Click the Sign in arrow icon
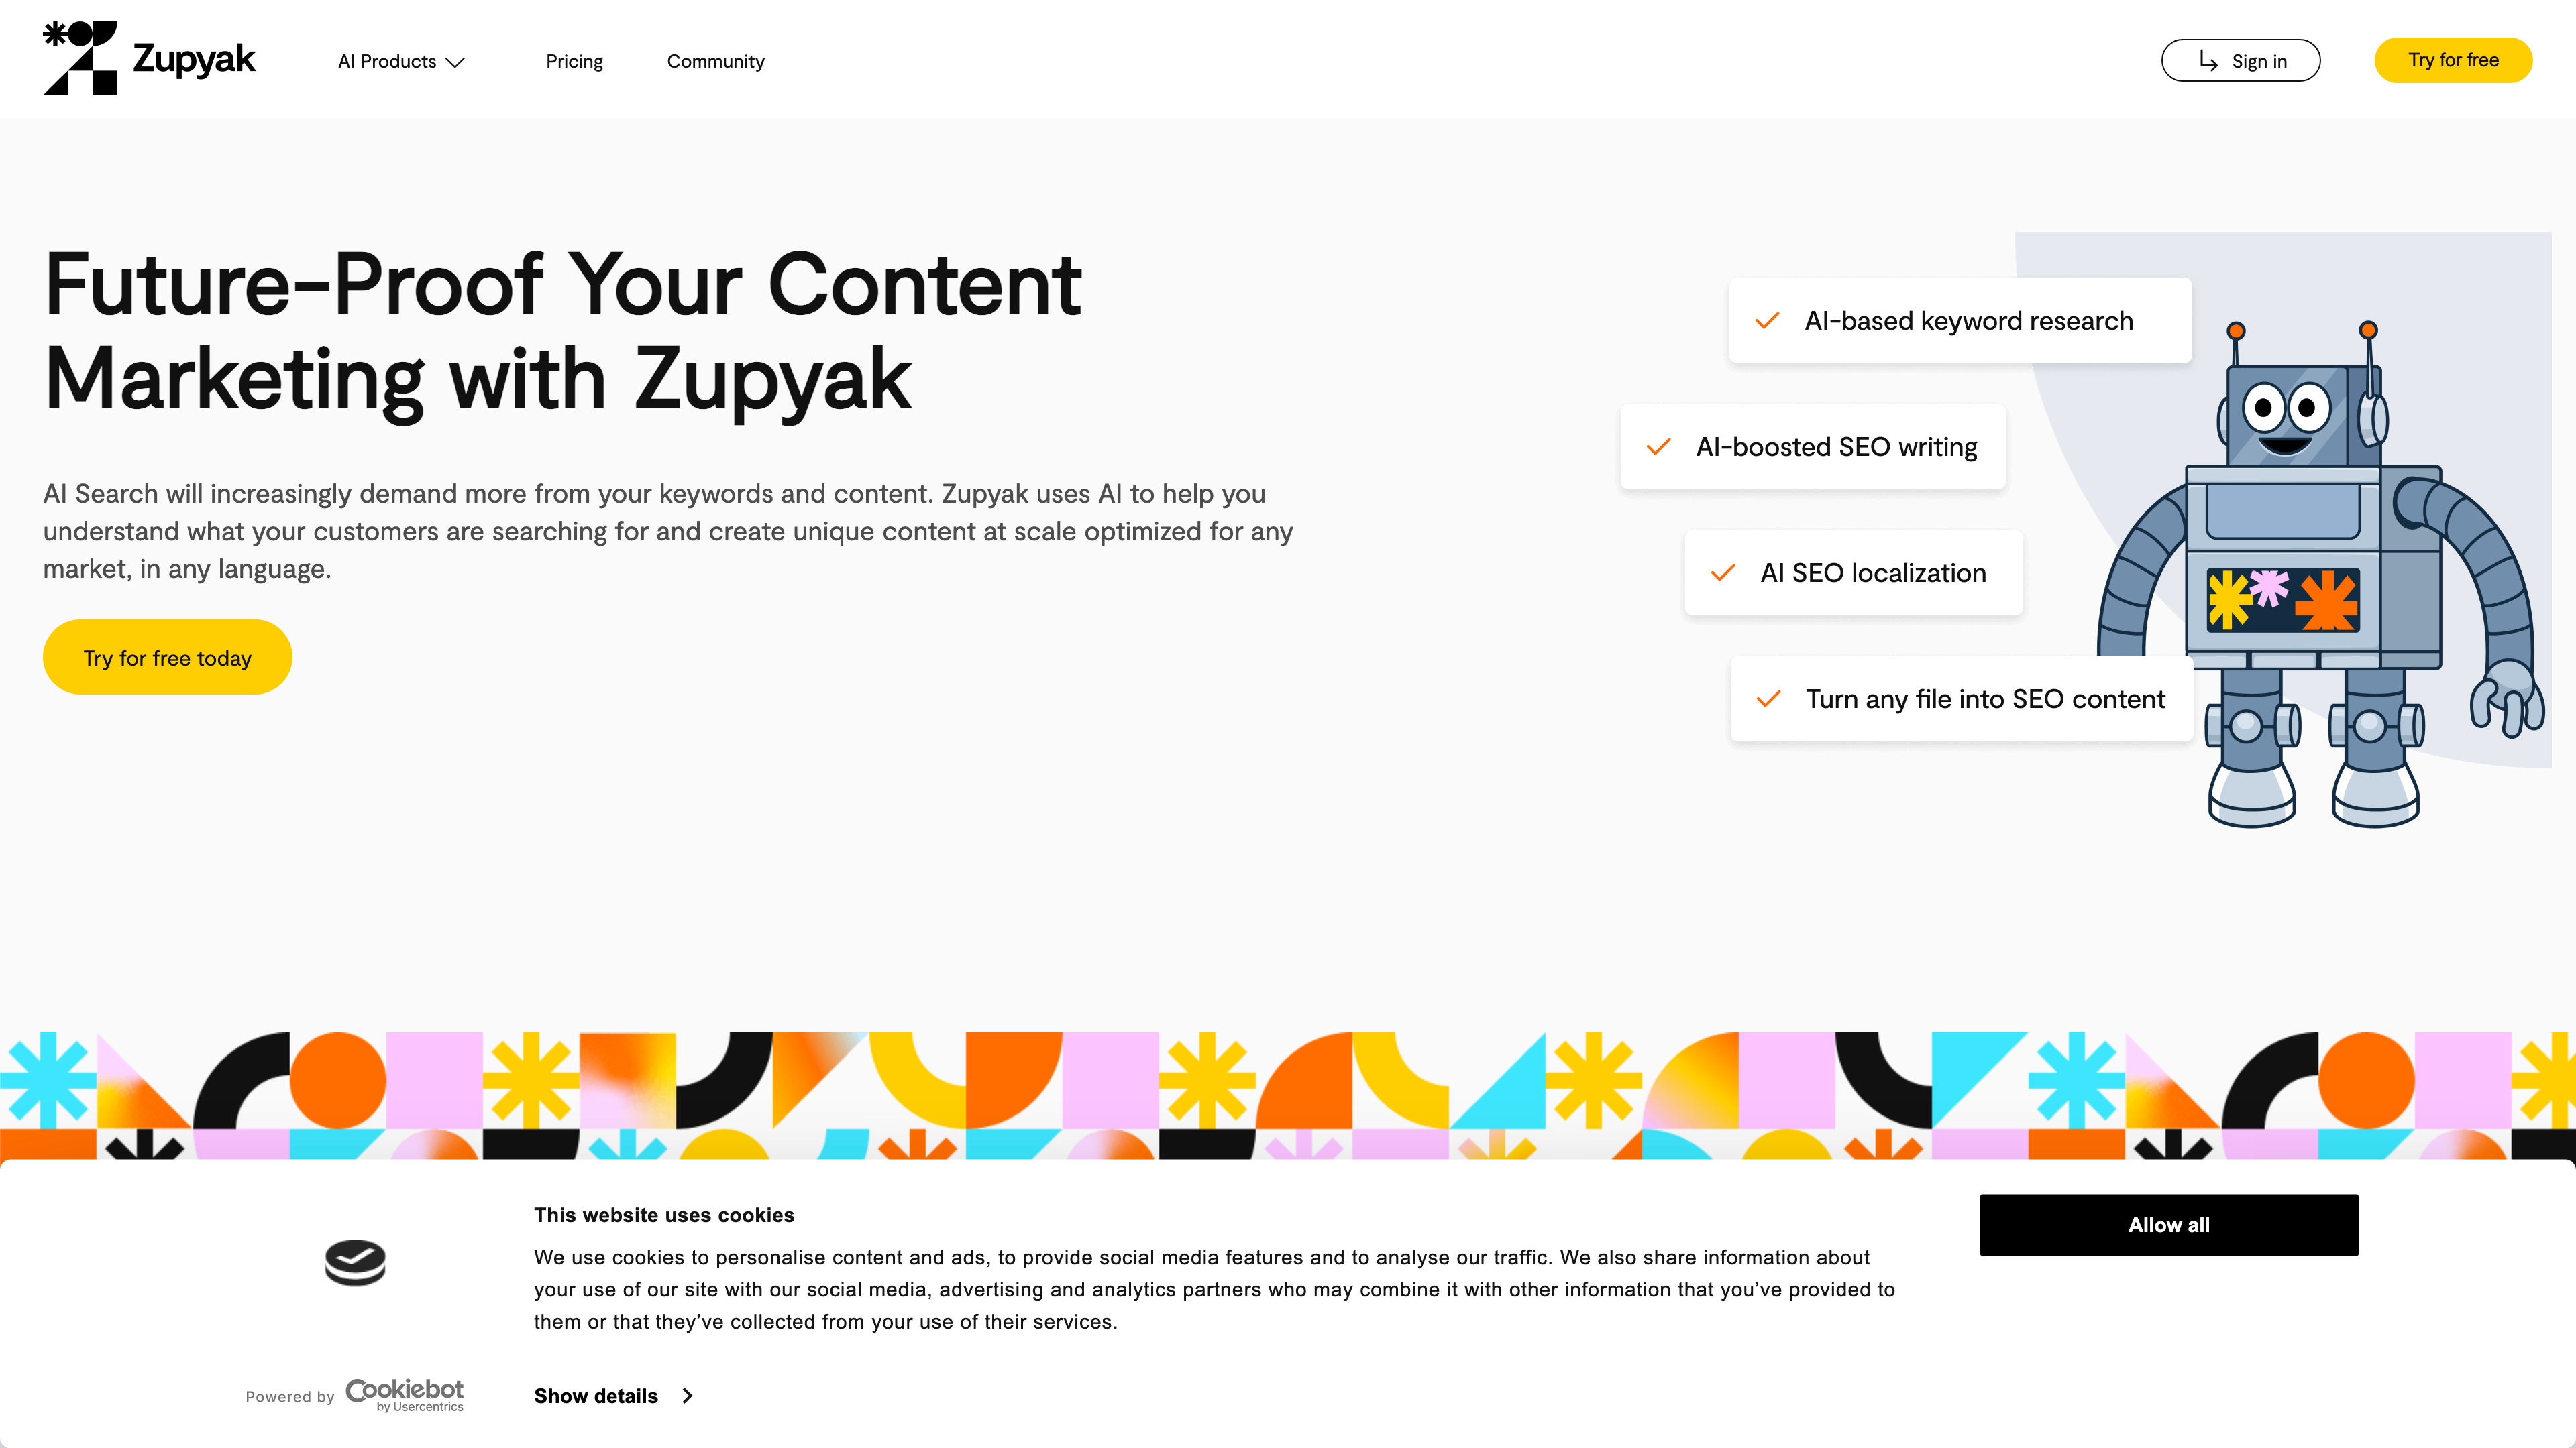2576x1448 pixels. [x=2208, y=60]
